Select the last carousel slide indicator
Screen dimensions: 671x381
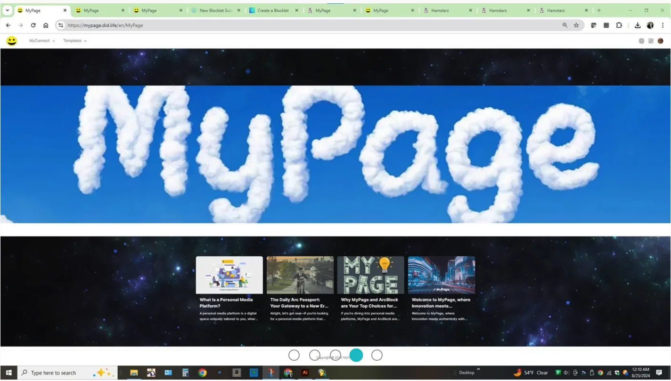(377, 355)
